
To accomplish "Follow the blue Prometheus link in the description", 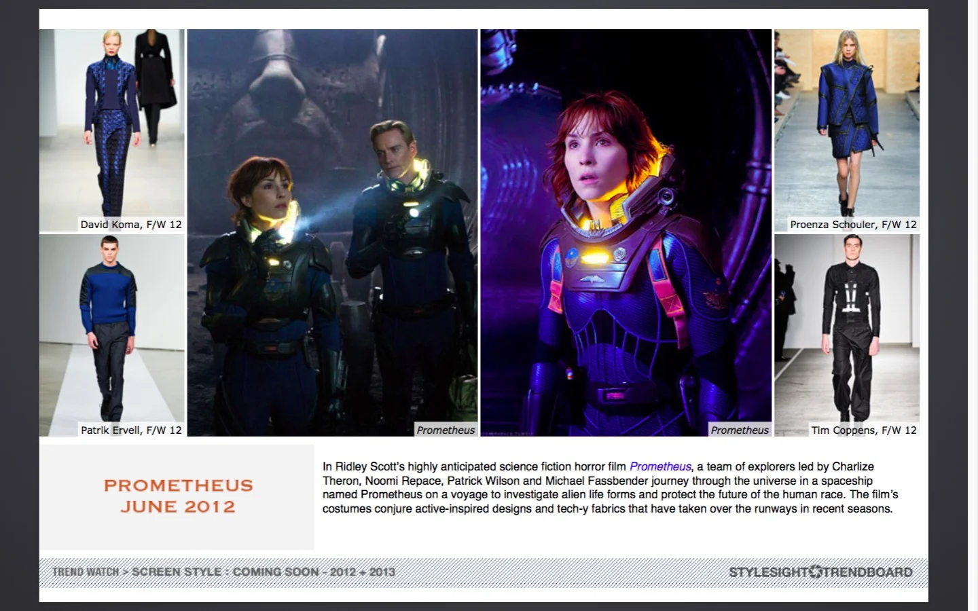I will click(660, 466).
